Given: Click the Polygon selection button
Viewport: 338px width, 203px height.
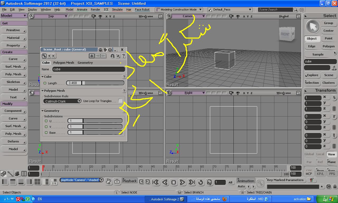Looking at the screenshot, I should click(x=328, y=46).
